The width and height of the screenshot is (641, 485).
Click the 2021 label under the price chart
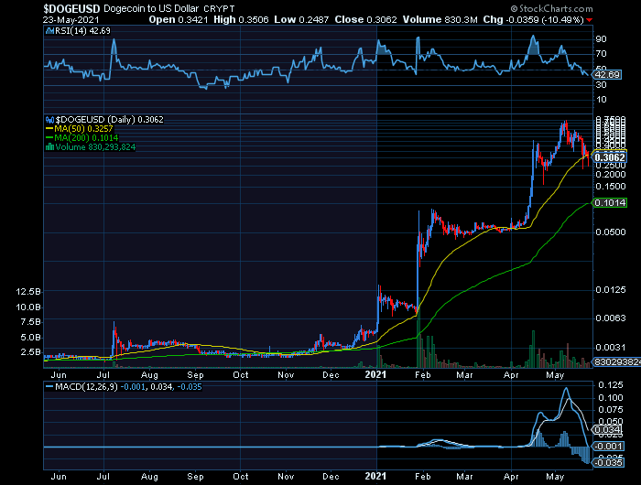point(375,374)
